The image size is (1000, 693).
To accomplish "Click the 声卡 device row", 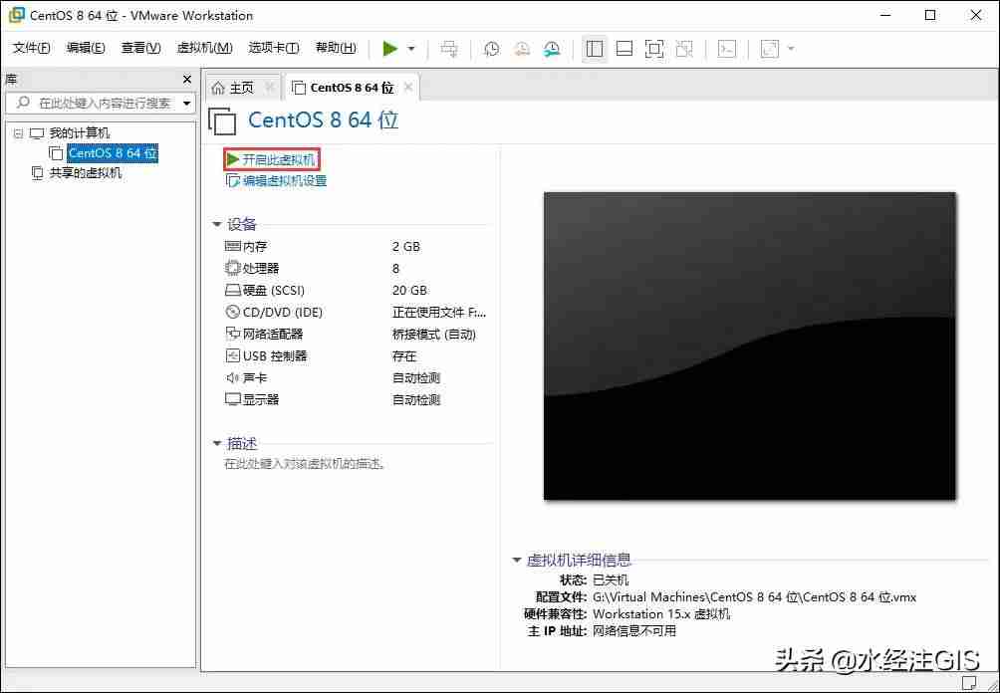I will point(358,378).
